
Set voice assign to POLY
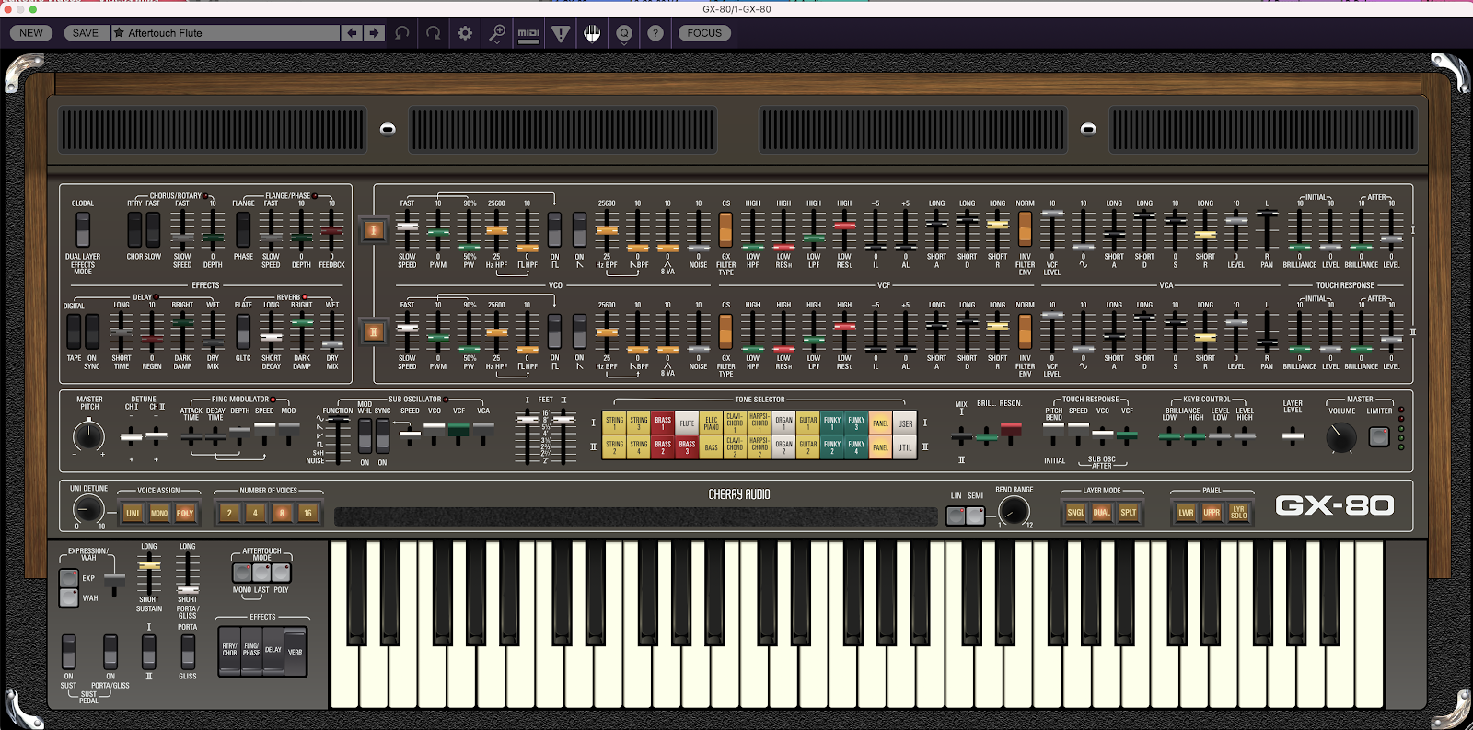(186, 513)
